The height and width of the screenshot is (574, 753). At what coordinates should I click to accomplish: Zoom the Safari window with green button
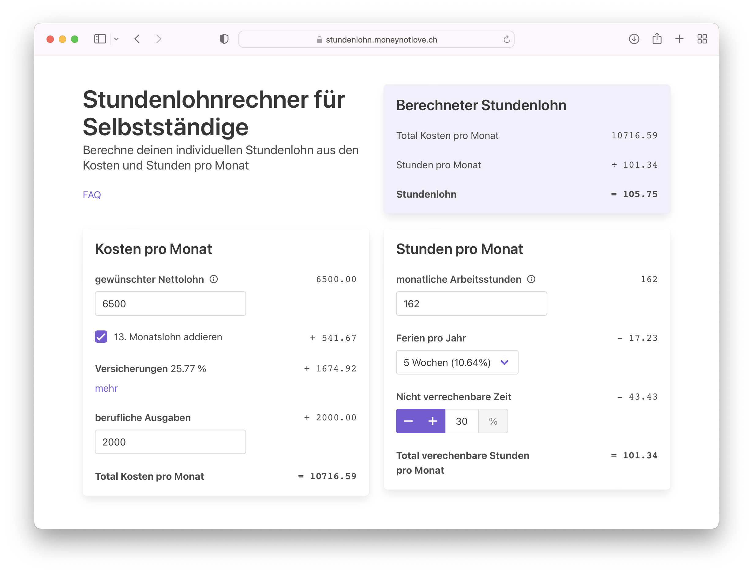(x=75, y=39)
